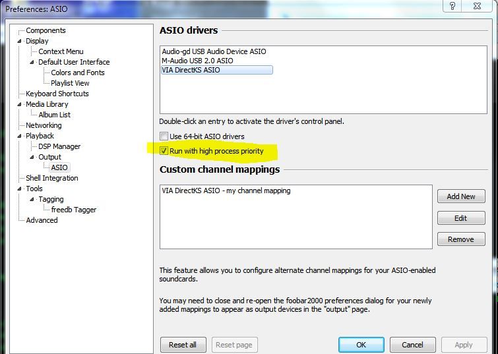Close the Preferences dialog window
The width and height of the screenshot is (498, 354).
478,6
